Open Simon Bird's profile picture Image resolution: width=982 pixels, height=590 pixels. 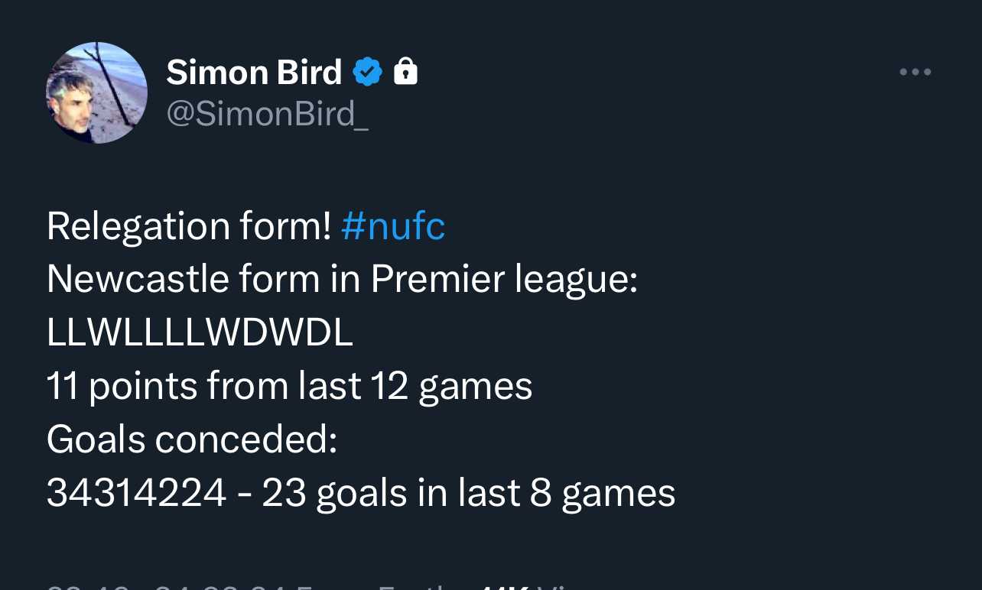(x=96, y=92)
